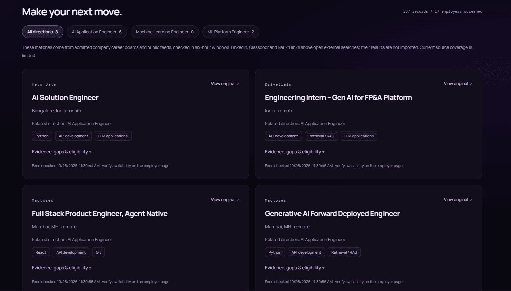
Task: Expand evidence and gaps for Engineering Intern
Action: (x=294, y=152)
